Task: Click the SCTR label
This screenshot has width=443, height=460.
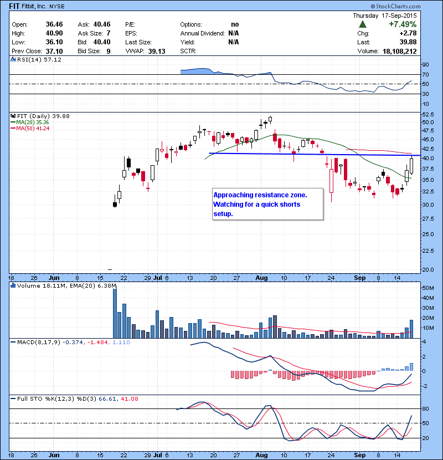Action: point(188,52)
